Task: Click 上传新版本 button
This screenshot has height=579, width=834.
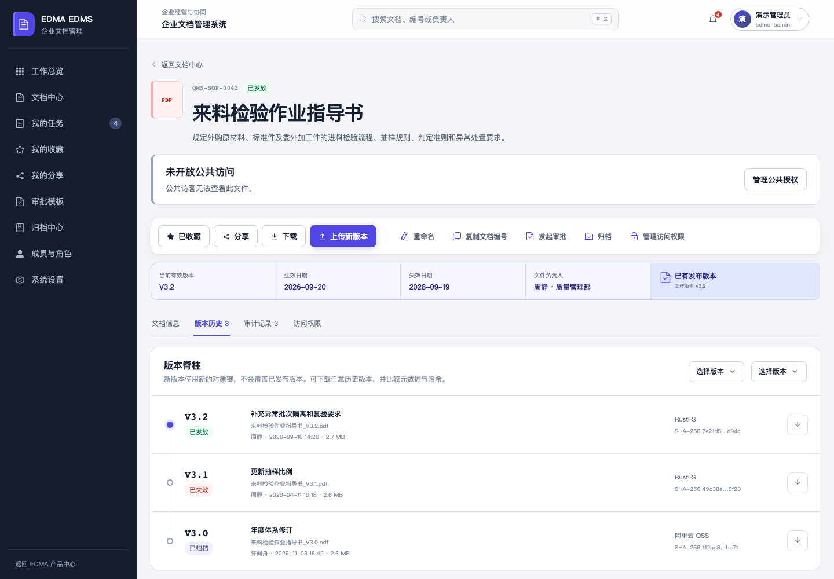Action: tap(343, 236)
